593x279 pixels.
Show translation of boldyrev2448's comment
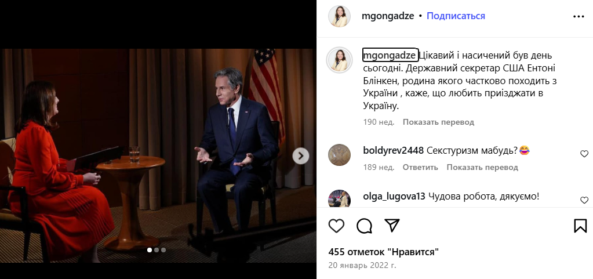pos(482,167)
